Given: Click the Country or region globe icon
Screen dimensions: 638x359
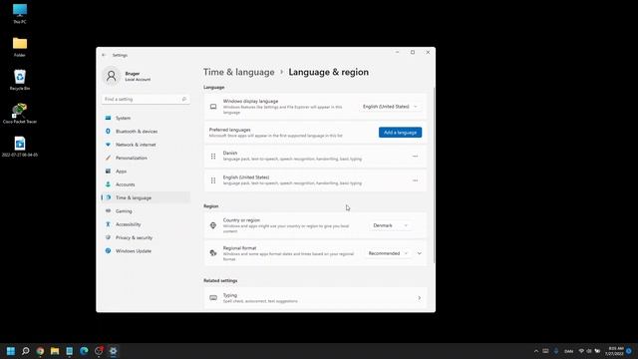Looking at the screenshot, I should 213,225.
